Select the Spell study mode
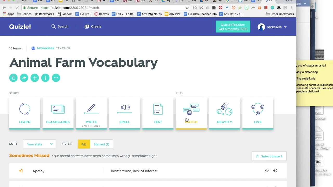The width and height of the screenshot is (333, 187). (124, 113)
